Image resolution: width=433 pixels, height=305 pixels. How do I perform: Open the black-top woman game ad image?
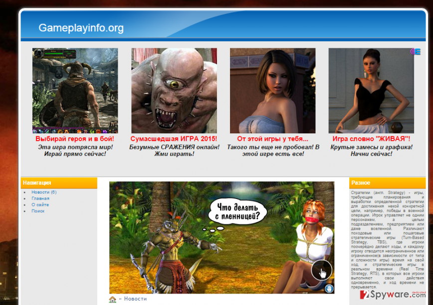tap(371, 91)
